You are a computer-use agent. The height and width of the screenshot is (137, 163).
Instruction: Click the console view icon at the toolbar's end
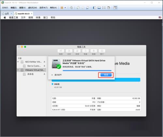tap(115, 8)
